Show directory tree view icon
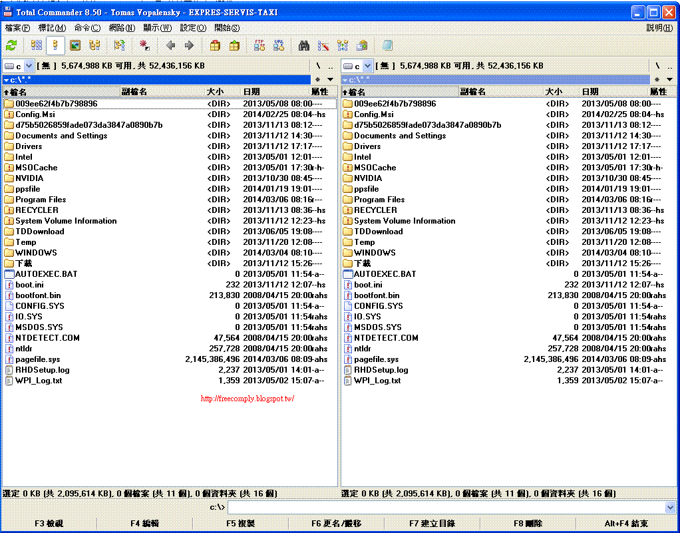 point(94,45)
